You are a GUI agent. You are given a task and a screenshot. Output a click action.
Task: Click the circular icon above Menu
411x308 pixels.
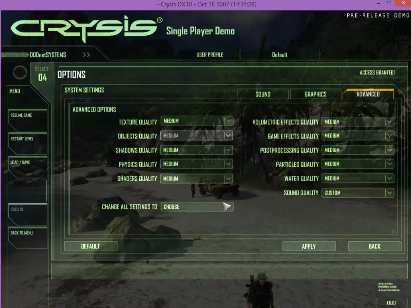coord(20,73)
